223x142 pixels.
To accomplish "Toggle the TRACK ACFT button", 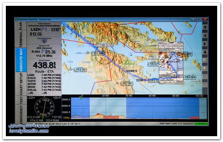I will (188, 124).
